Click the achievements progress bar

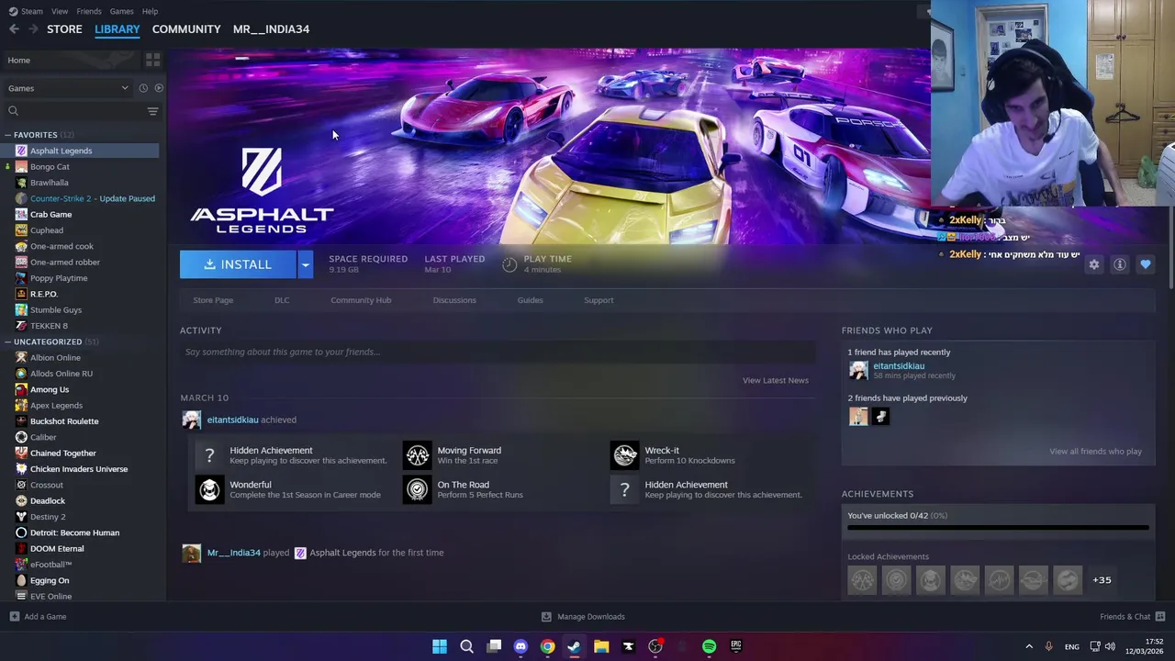998,528
